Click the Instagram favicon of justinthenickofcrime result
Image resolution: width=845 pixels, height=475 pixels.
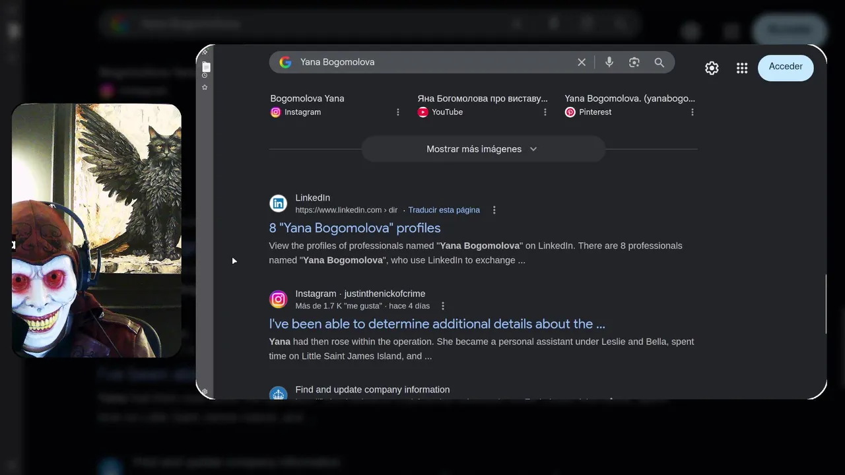279,300
